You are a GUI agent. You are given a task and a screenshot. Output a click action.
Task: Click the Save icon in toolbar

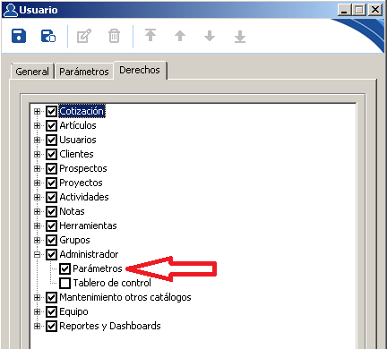[x=19, y=36]
